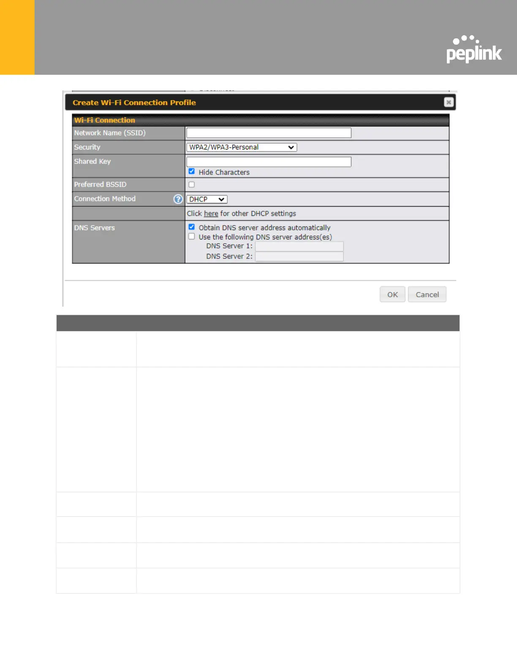Click the Shared Key label
Image resolution: width=517 pixels, height=669 pixels.
[93, 161]
